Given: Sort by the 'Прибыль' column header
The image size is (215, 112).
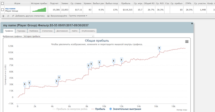Looking at the screenshot, I should [x=126, y=3].
